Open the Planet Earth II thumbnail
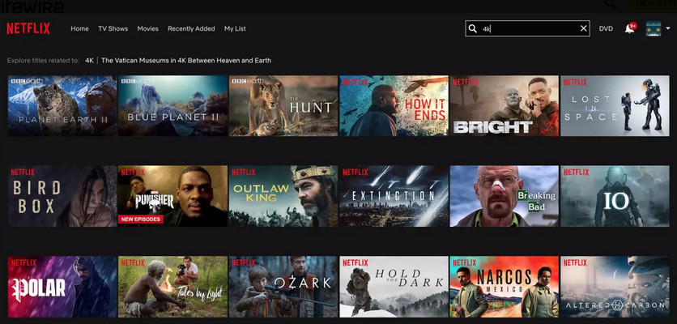The width and height of the screenshot is (677, 324). click(x=62, y=106)
